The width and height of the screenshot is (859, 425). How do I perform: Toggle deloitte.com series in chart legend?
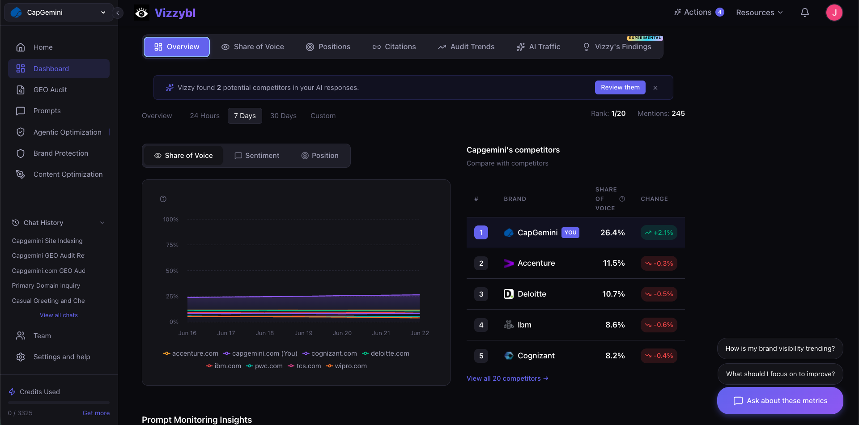coord(386,353)
